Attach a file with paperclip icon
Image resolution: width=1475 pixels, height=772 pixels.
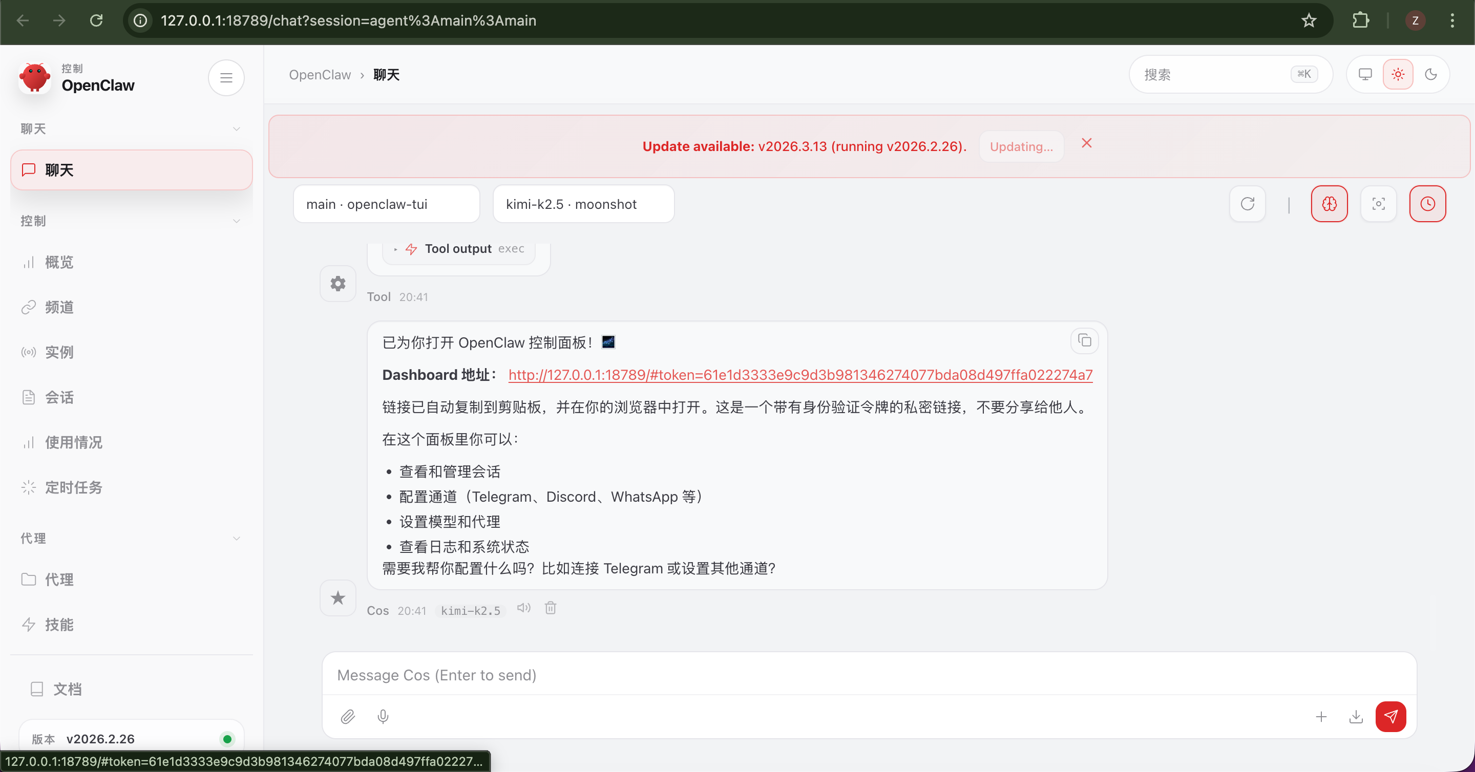(x=348, y=717)
